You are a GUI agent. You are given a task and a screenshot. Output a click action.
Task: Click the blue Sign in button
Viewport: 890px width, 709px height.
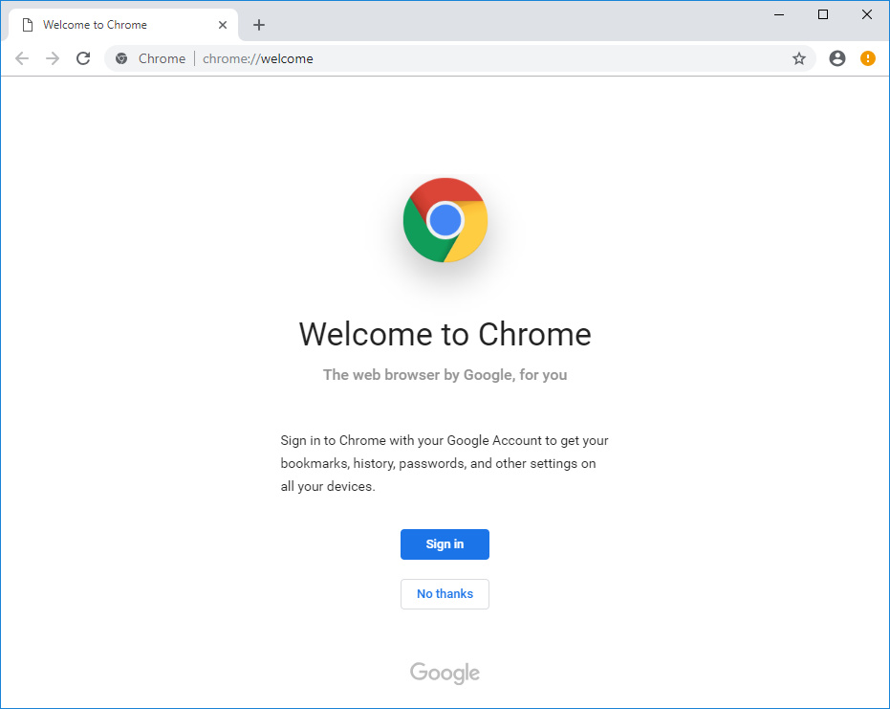coord(445,544)
